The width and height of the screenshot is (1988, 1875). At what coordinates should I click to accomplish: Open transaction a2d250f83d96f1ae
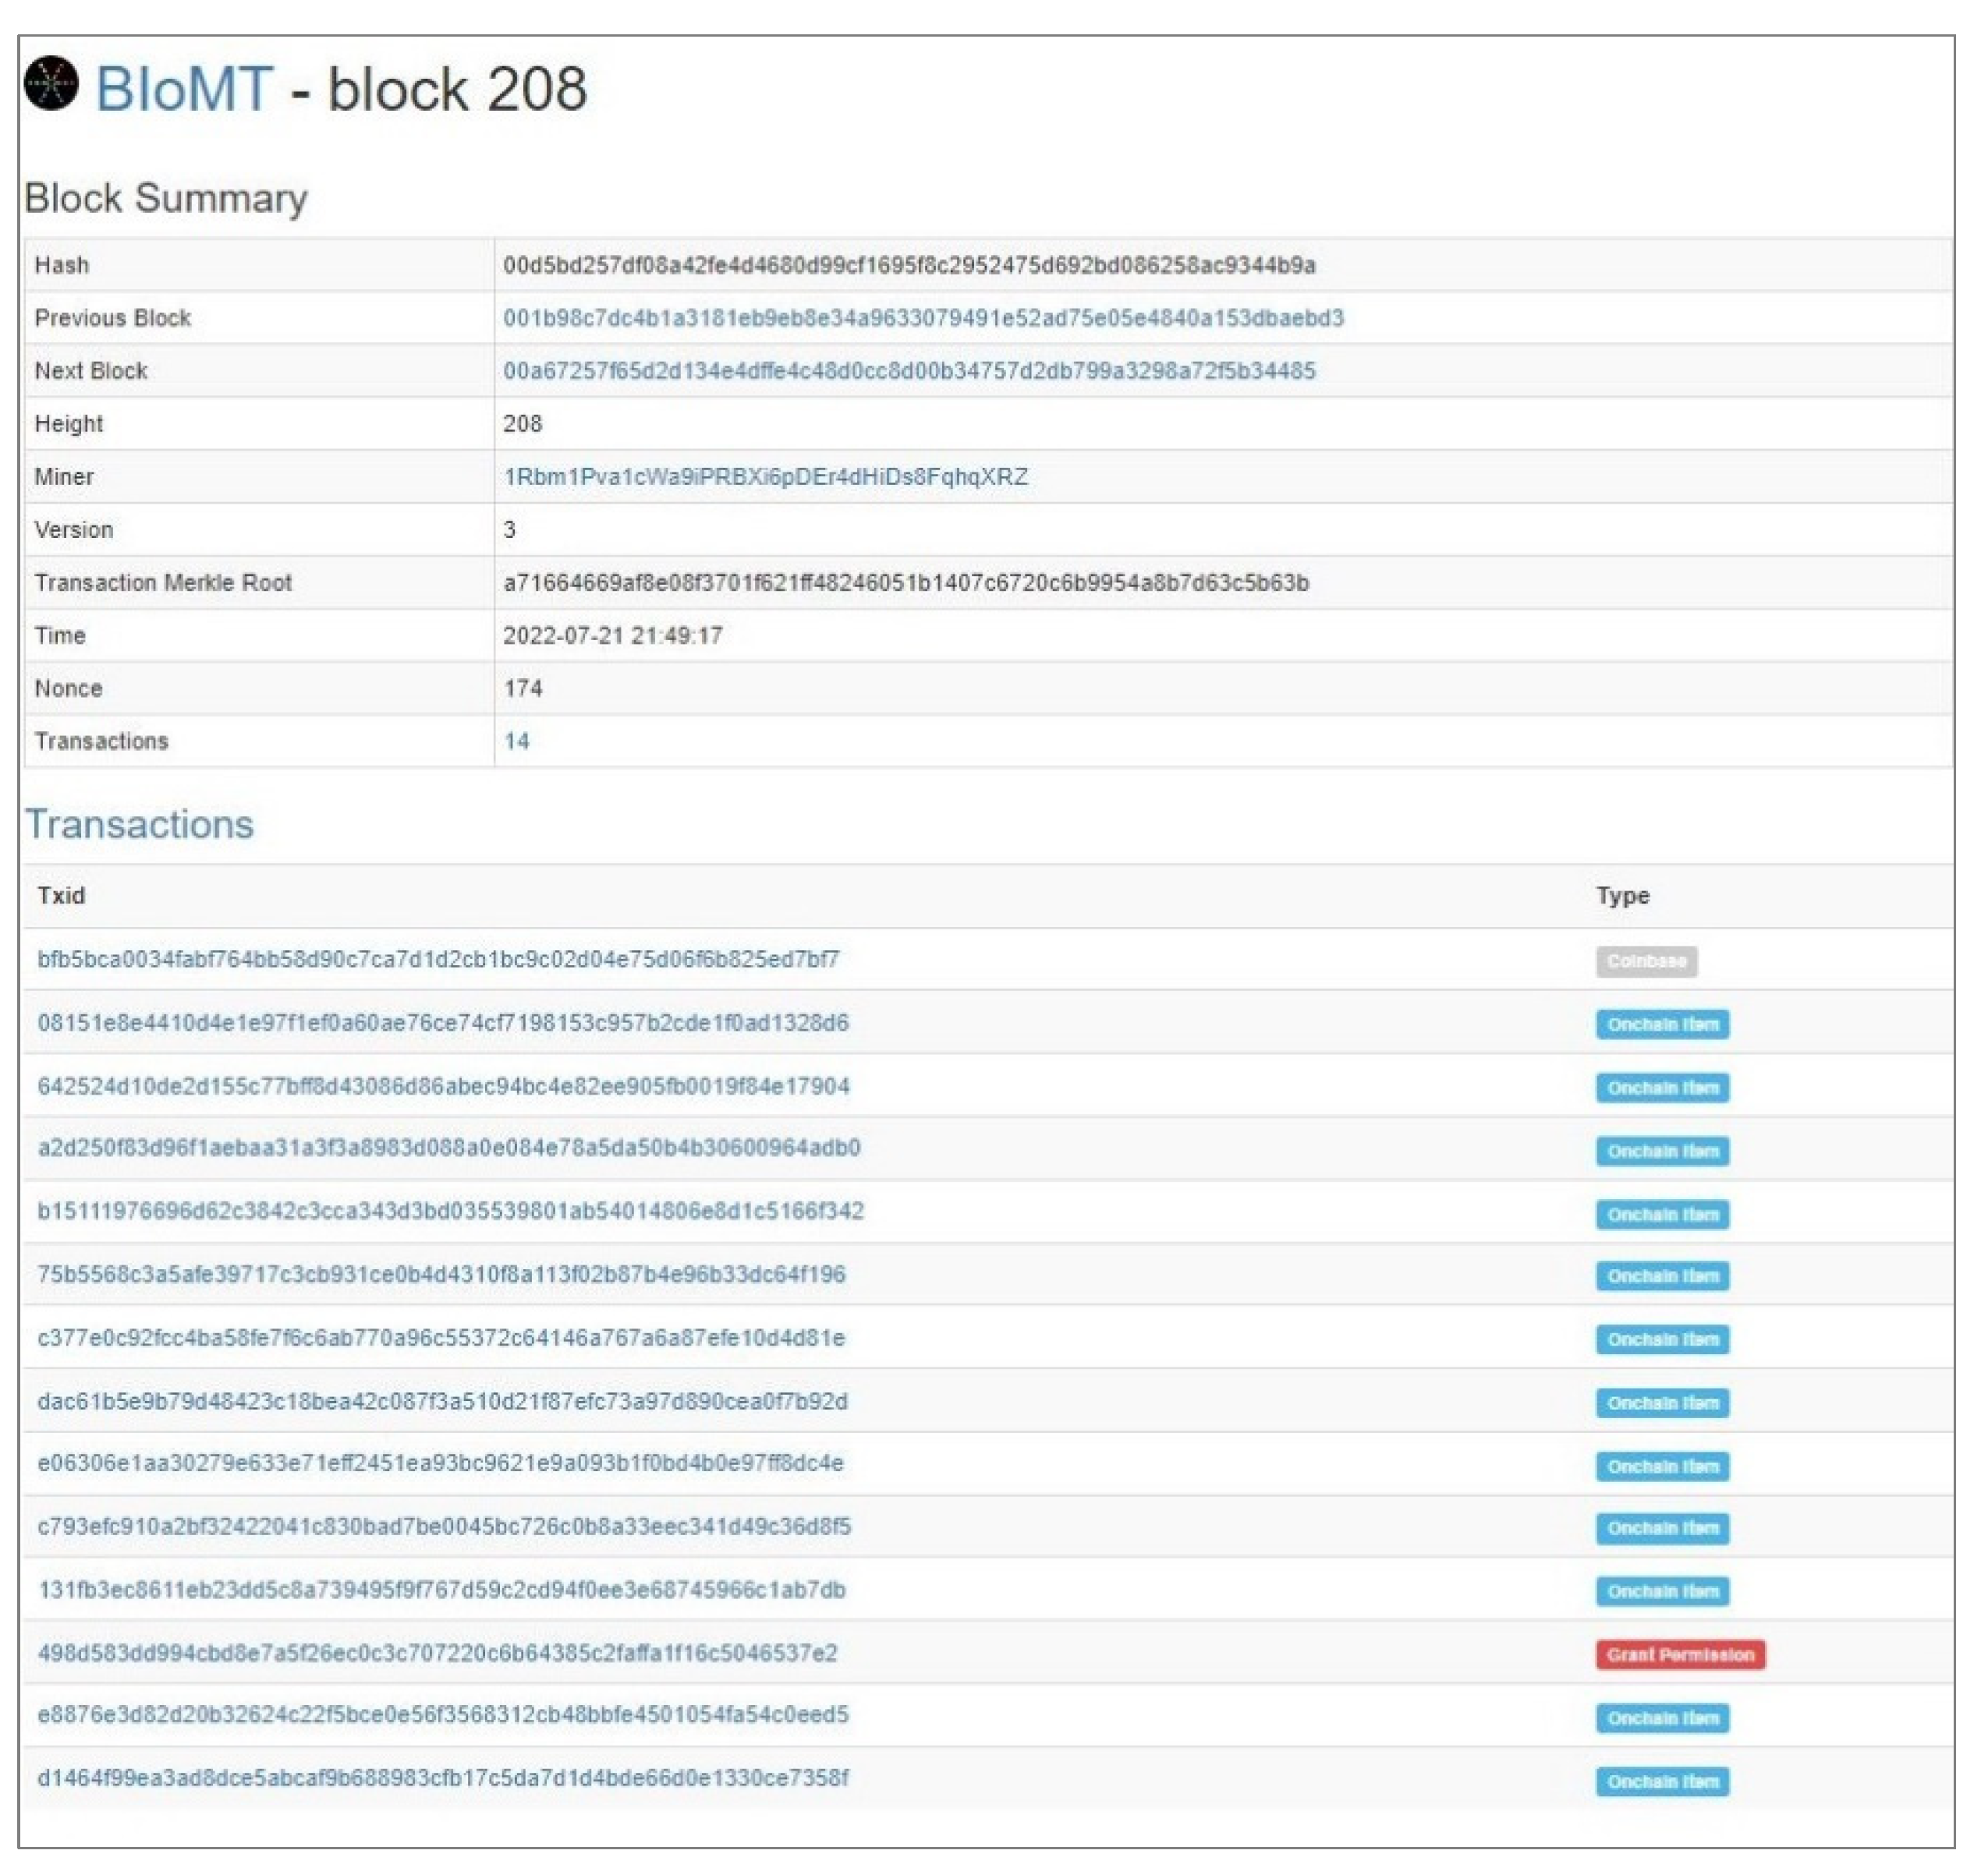(448, 1148)
